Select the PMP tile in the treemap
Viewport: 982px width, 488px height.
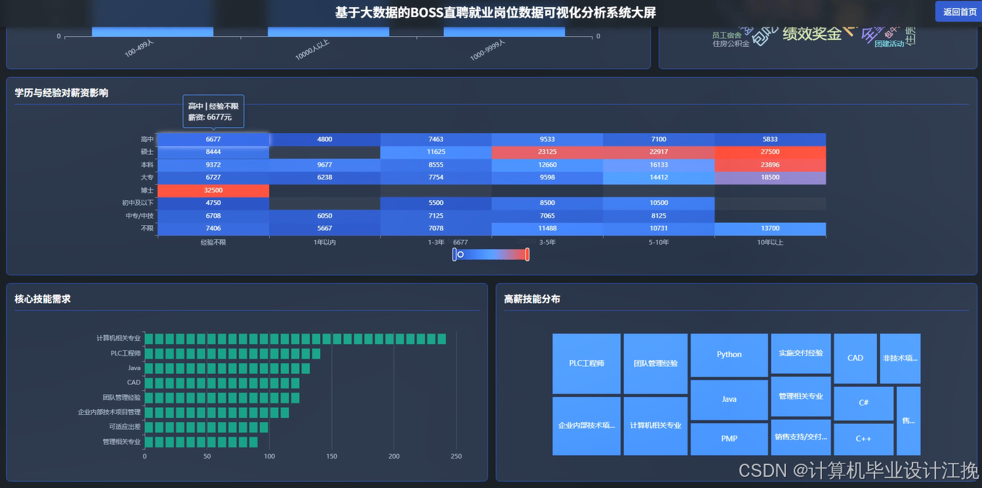(729, 438)
